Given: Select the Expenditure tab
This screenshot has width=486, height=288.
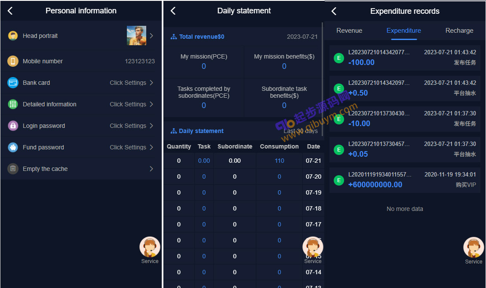Looking at the screenshot, I should coord(404,31).
